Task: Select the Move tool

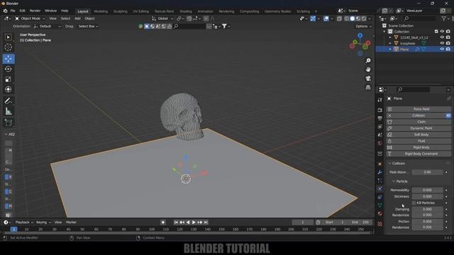Action: [9, 59]
